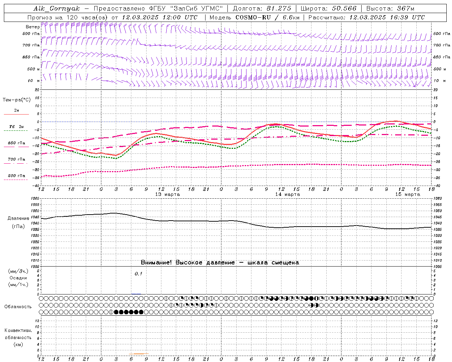Click the (мм/3ч.) precipitation unit label
This screenshot has height=362, width=452.
click(18, 271)
